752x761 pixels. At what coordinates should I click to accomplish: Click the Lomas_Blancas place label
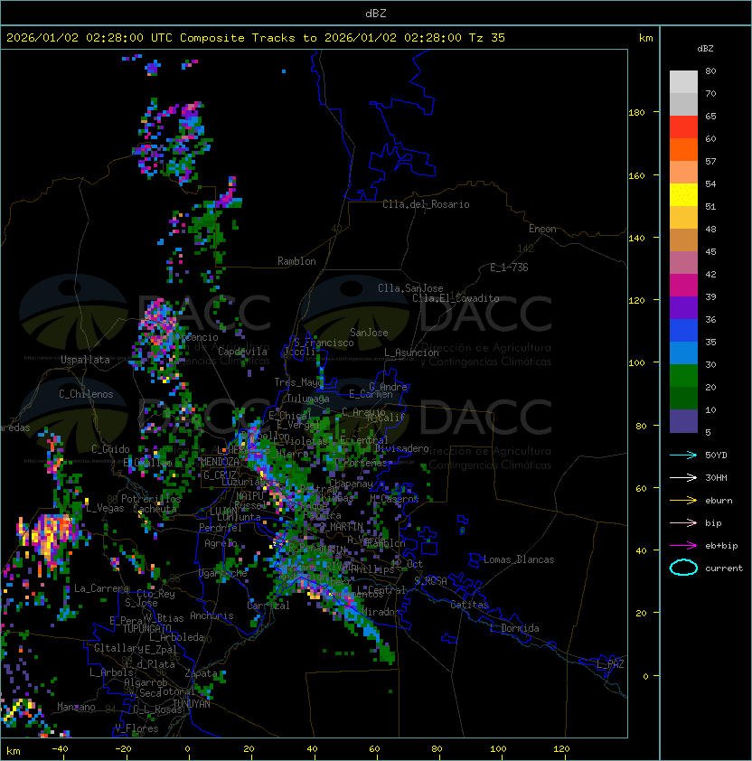(x=519, y=559)
